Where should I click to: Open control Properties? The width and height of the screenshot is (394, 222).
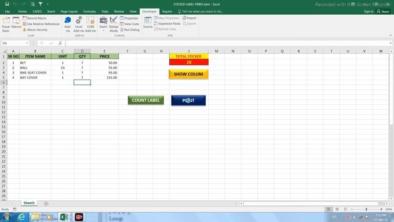129,18
